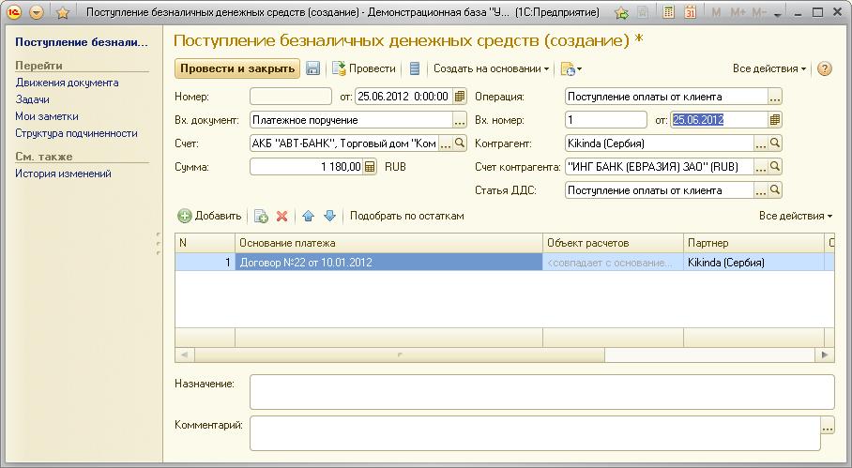This screenshot has width=852, height=468.
Task: Click the magnifier beside Контрагент field
Action: 775,143
